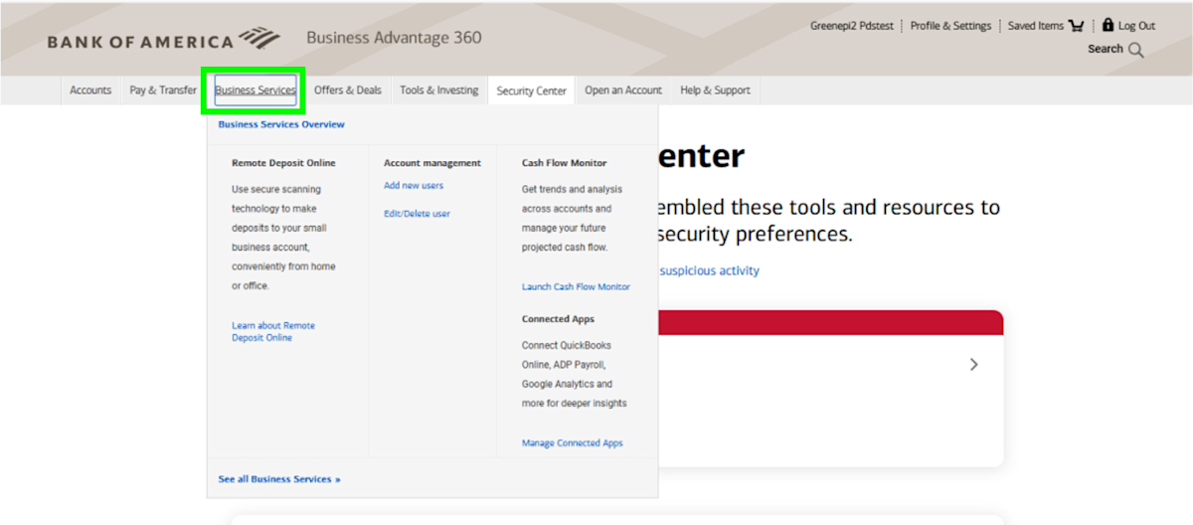Click the Cash Flow Monitor heading

(564, 163)
